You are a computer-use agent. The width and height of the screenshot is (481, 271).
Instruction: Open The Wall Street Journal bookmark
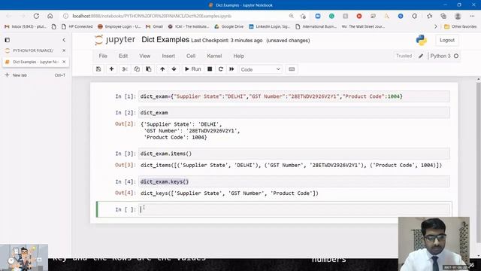coord(363,27)
